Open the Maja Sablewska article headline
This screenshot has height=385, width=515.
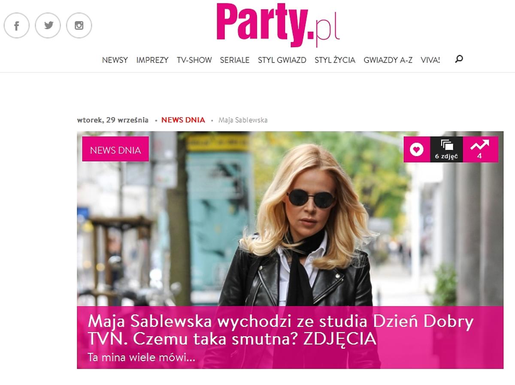pos(281,330)
